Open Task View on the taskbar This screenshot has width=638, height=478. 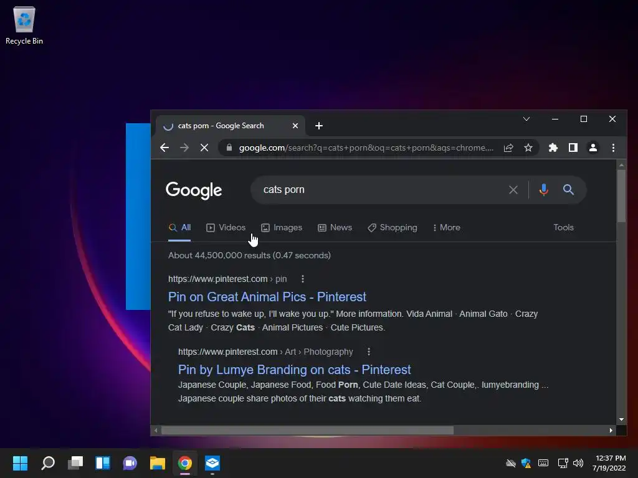(x=75, y=463)
